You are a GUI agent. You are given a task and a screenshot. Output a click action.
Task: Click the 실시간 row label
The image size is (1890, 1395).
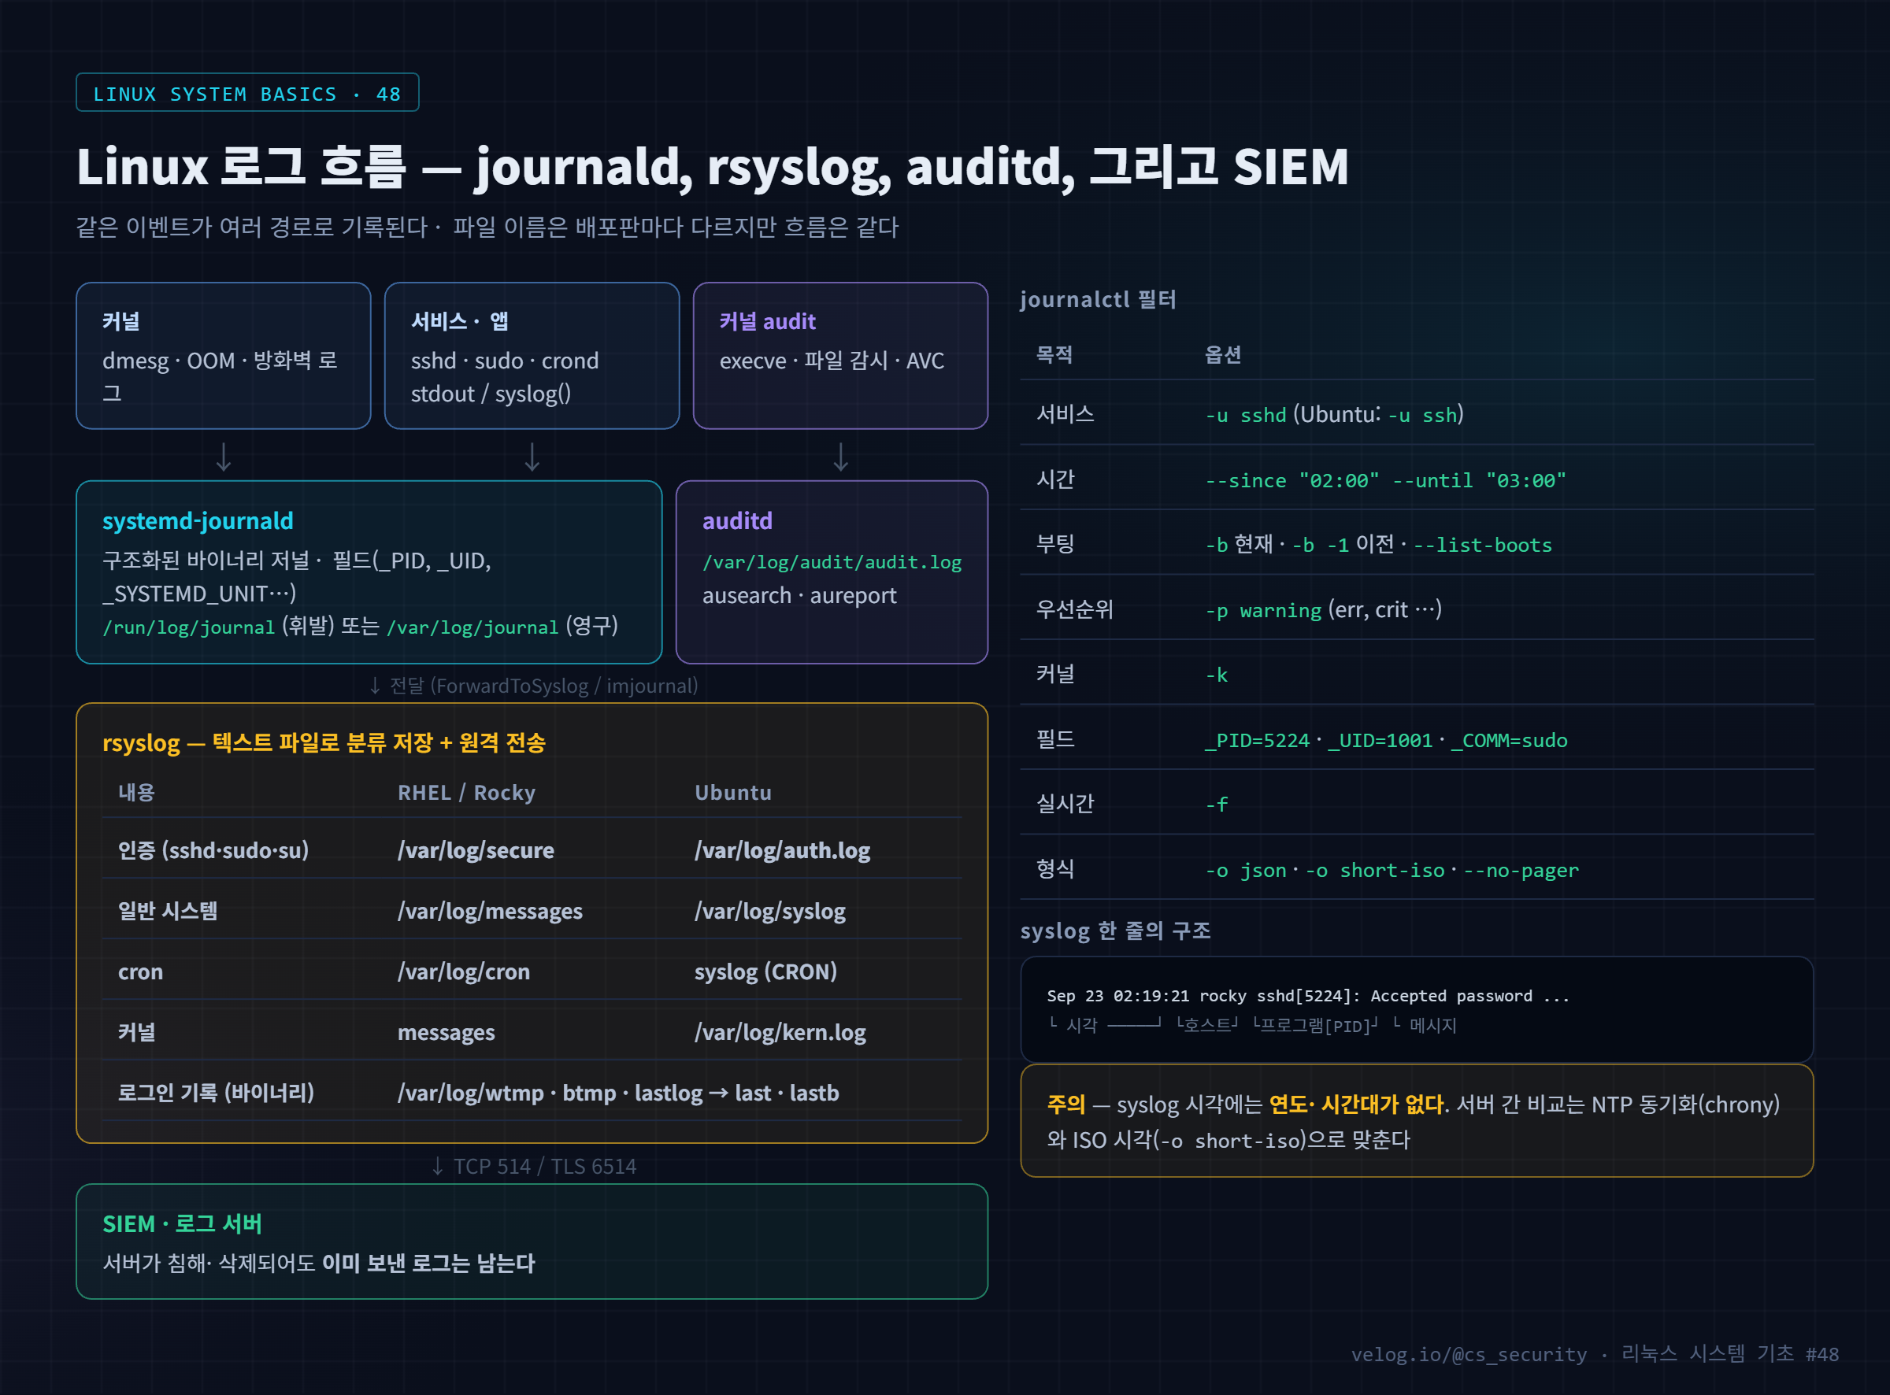[1065, 804]
